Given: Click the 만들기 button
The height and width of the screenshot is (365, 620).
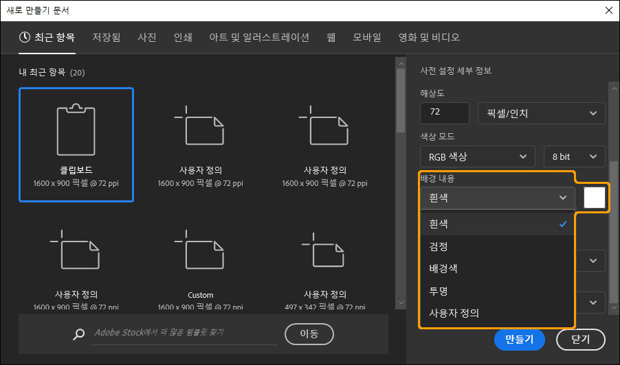Looking at the screenshot, I should (x=519, y=339).
